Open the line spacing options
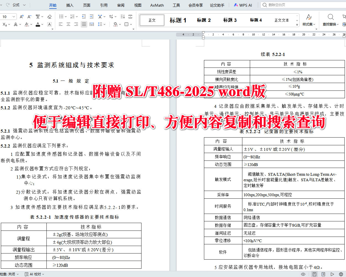This screenshot has height=277, width=346. tap(100, 24)
